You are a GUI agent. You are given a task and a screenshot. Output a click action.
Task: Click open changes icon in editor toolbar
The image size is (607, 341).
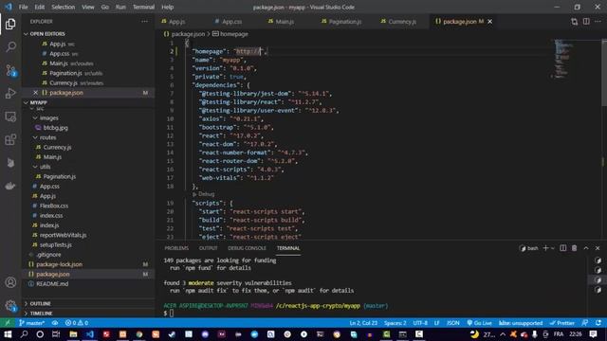(574, 22)
